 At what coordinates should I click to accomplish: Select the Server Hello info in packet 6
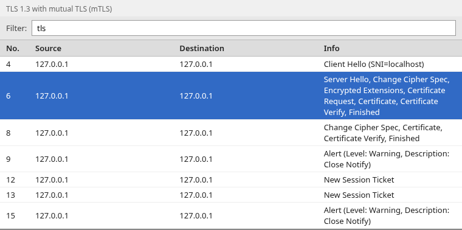pos(387,96)
